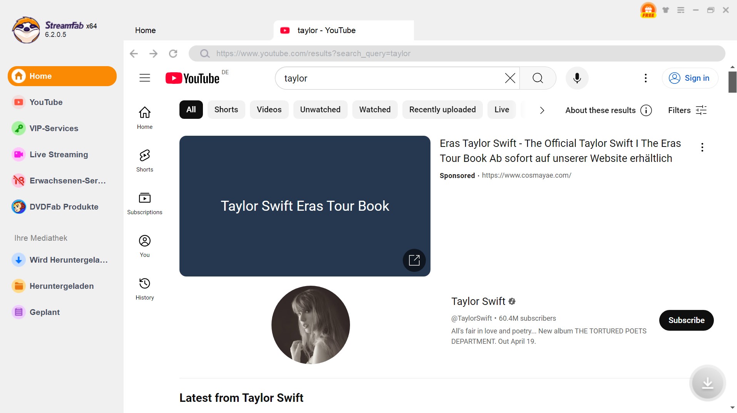Open the sponsored ad three-dot options
Image resolution: width=737 pixels, height=413 pixels.
coord(702,147)
